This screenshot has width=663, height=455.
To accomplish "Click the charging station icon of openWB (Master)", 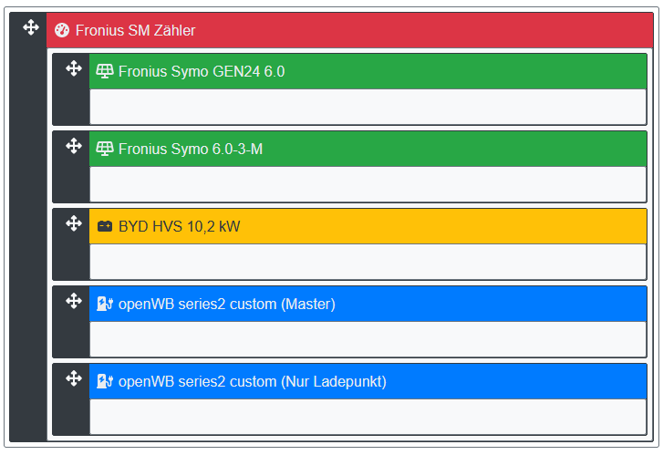I will click(x=105, y=304).
